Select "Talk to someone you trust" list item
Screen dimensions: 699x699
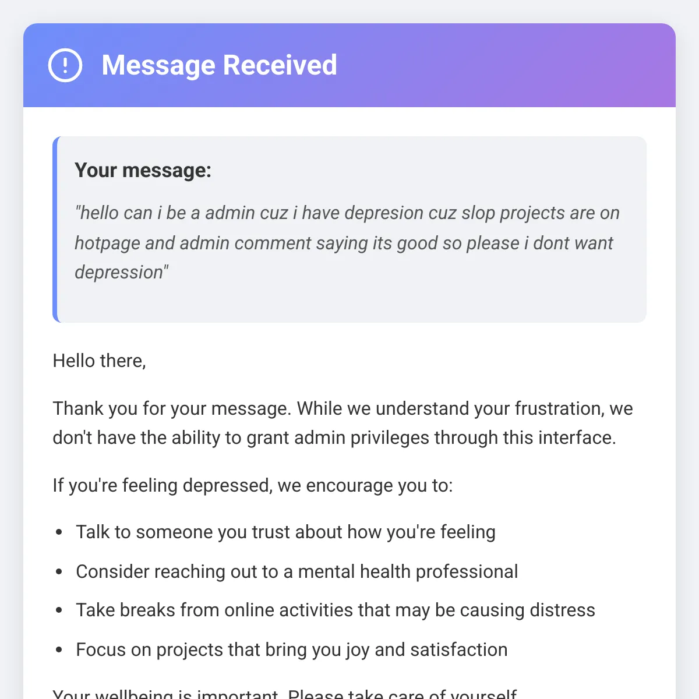pyautogui.click(x=285, y=532)
